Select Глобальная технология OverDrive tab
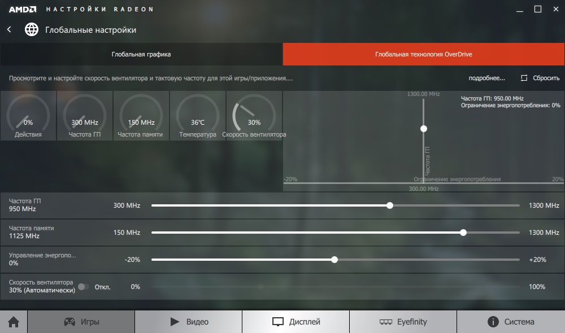This screenshot has height=333, width=565. tap(424, 54)
